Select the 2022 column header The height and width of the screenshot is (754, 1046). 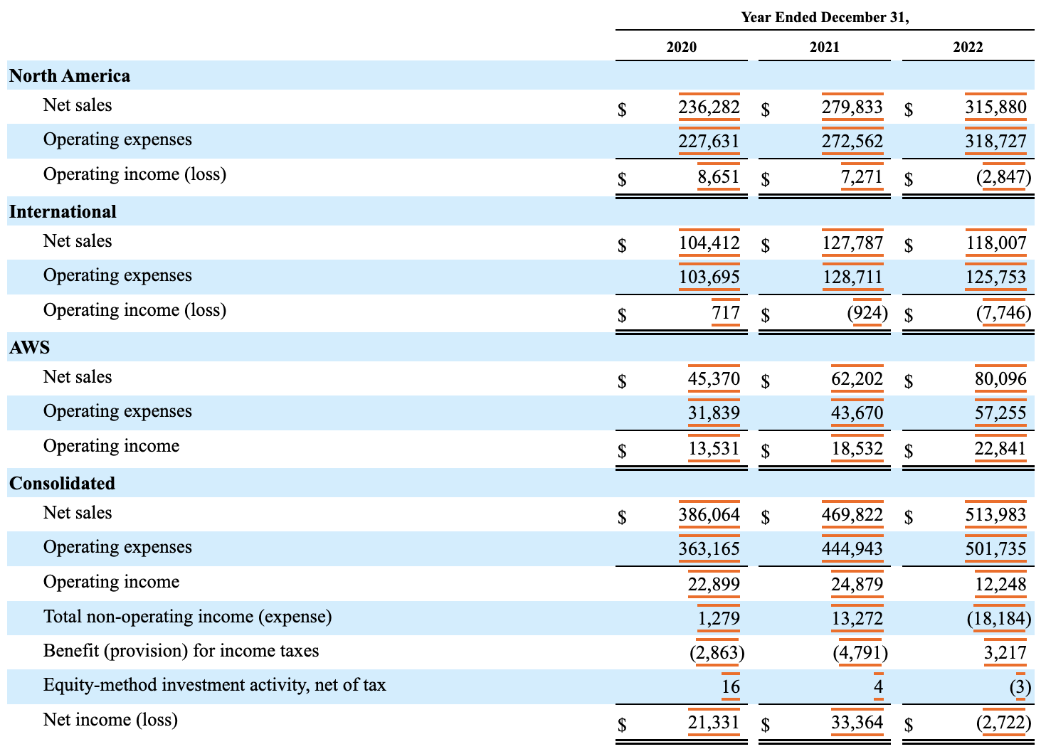coord(968,47)
